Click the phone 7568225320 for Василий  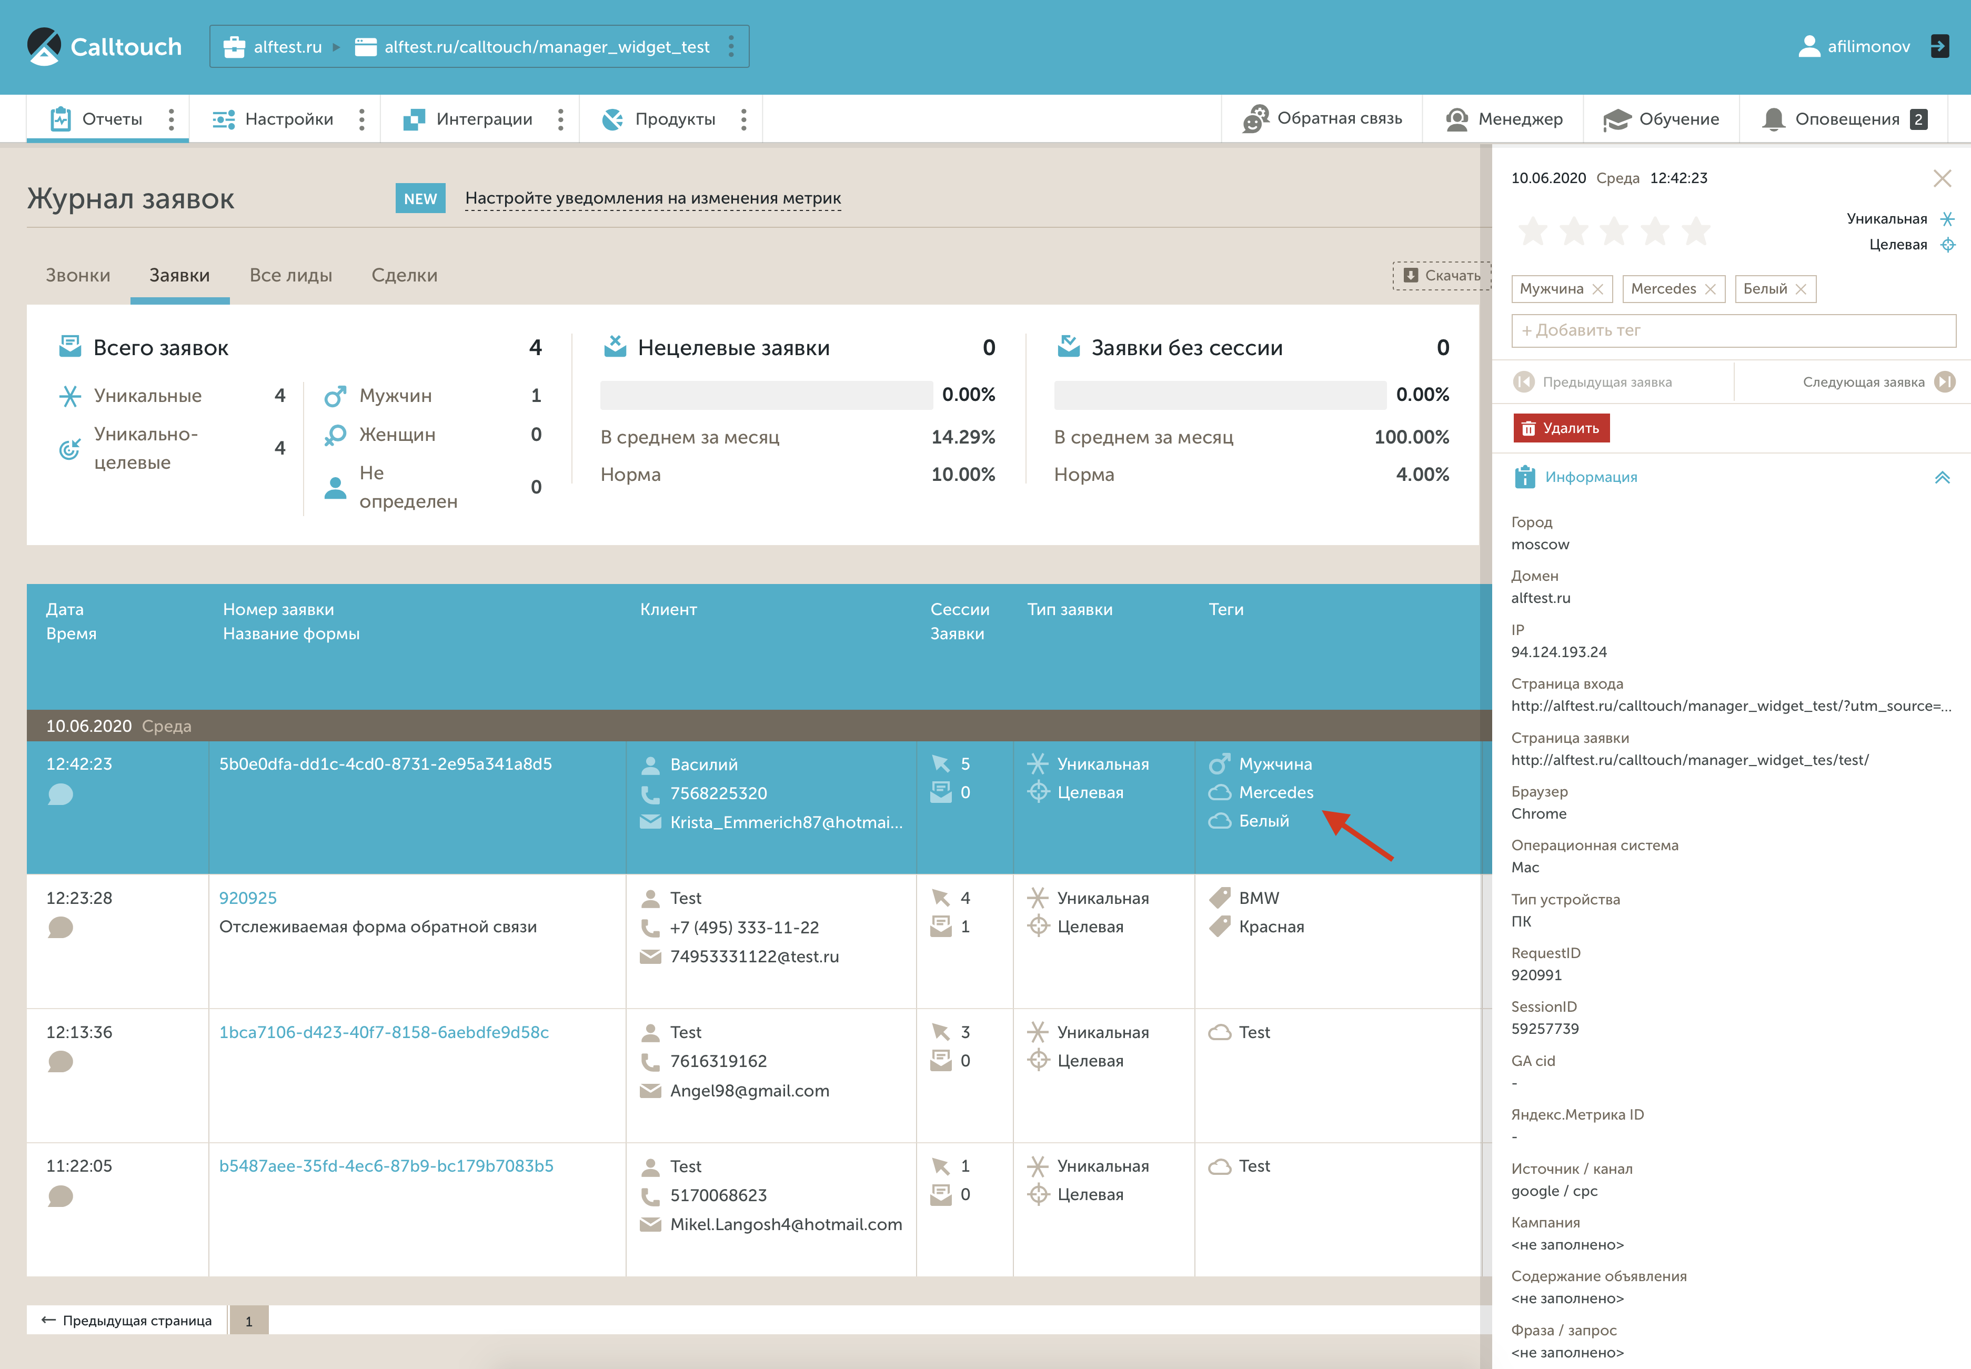pyautogui.click(x=718, y=793)
